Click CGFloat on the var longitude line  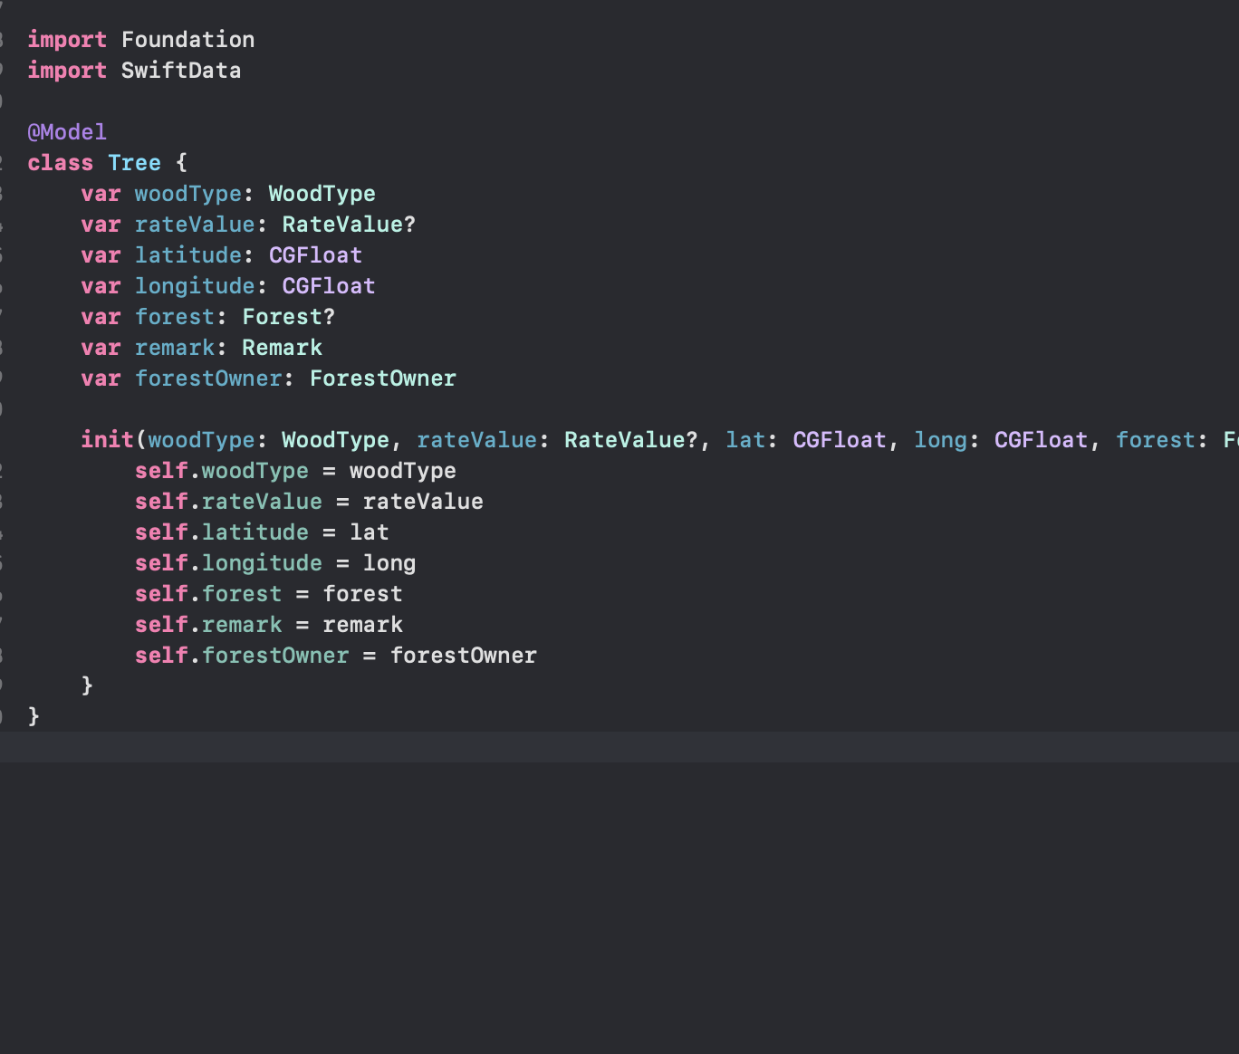click(x=328, y=286)
